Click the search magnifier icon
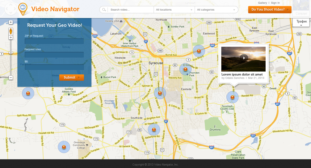311x168 pixels. click(104, 10)
